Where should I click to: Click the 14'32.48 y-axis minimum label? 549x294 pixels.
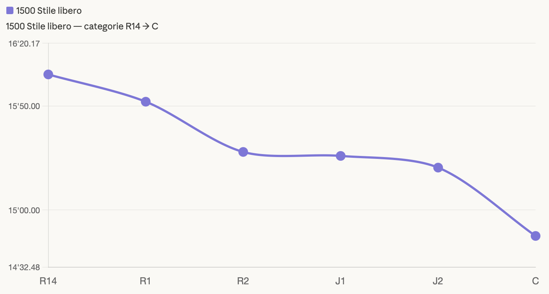[x=24, y=267]
